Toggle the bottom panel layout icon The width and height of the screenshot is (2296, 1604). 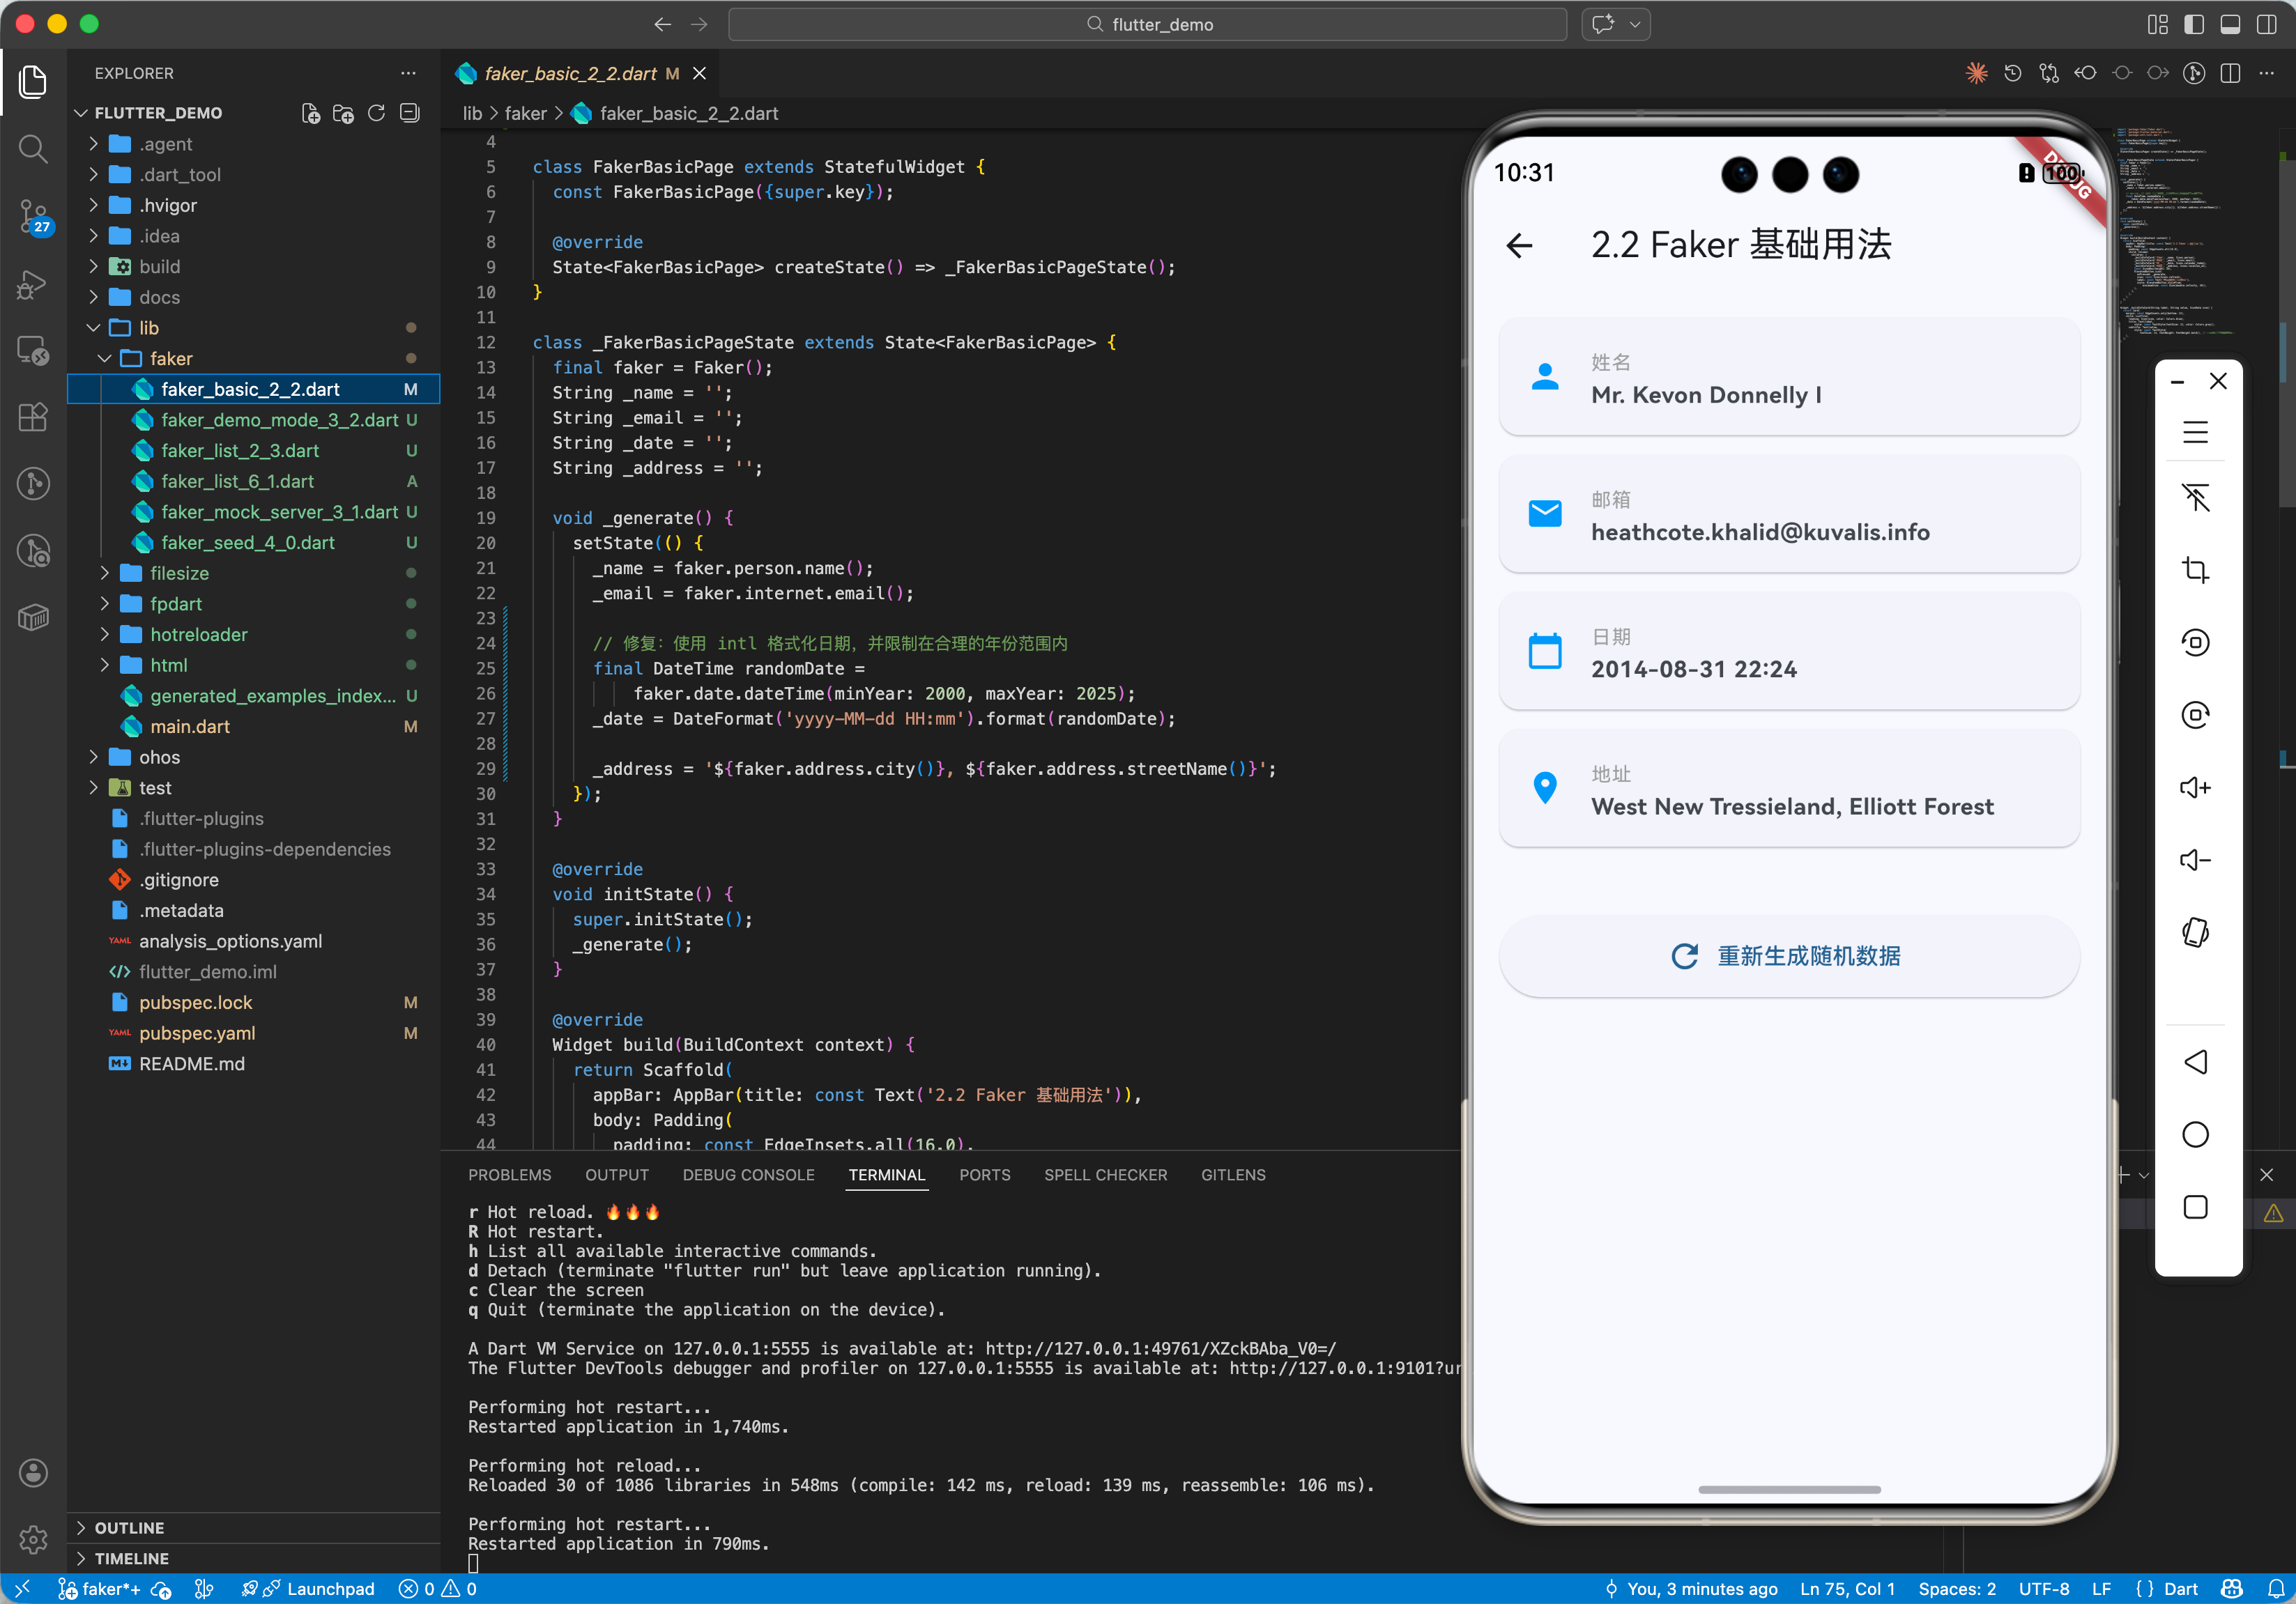click(2230, 24)
